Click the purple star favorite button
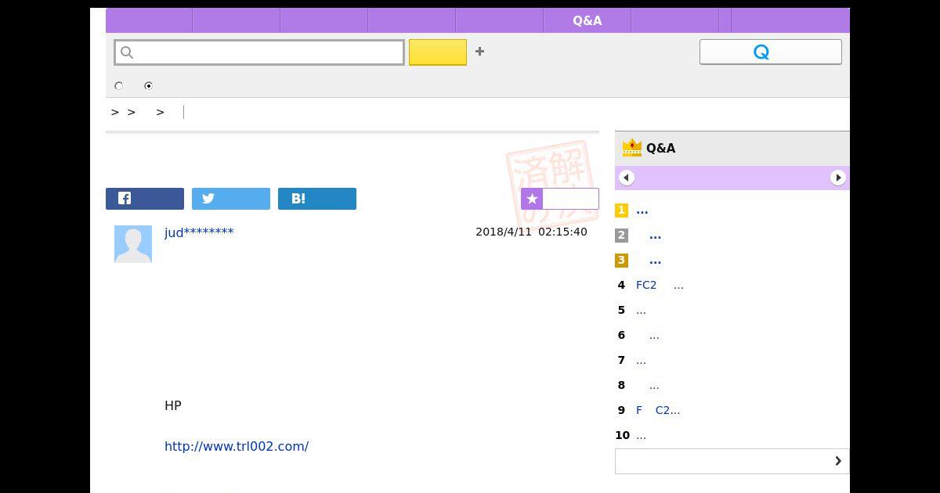940x493 pixels. click(x=560, y=199)
